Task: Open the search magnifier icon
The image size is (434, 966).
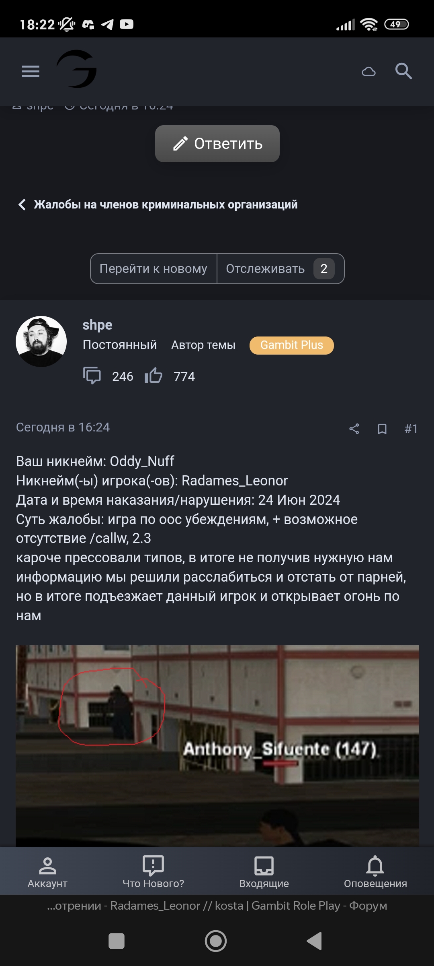Action: 403,71
